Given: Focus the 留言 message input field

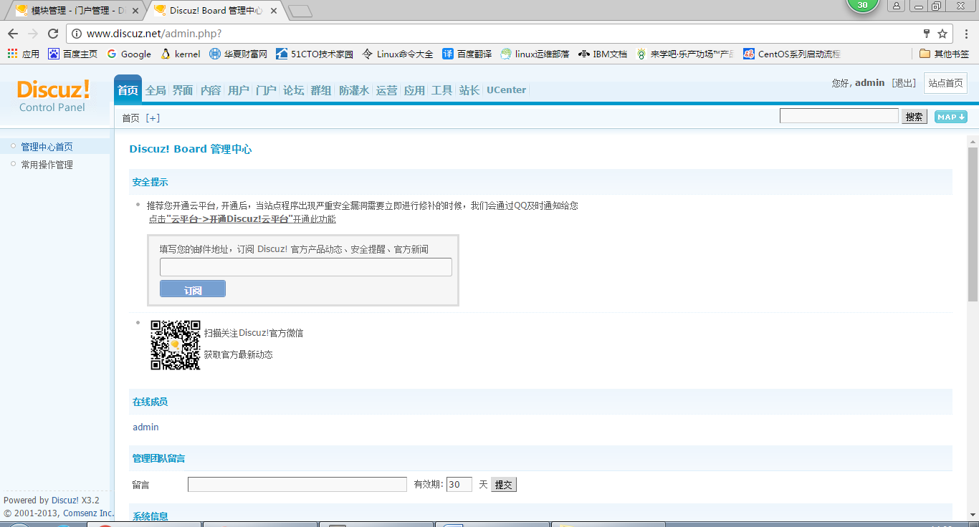Looking at the screenshot, I should point(297,485).
